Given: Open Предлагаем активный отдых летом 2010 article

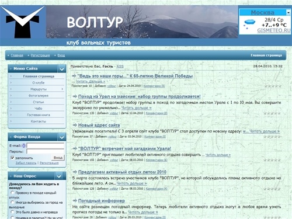Looking at the screenshot, I should point(122,172).
